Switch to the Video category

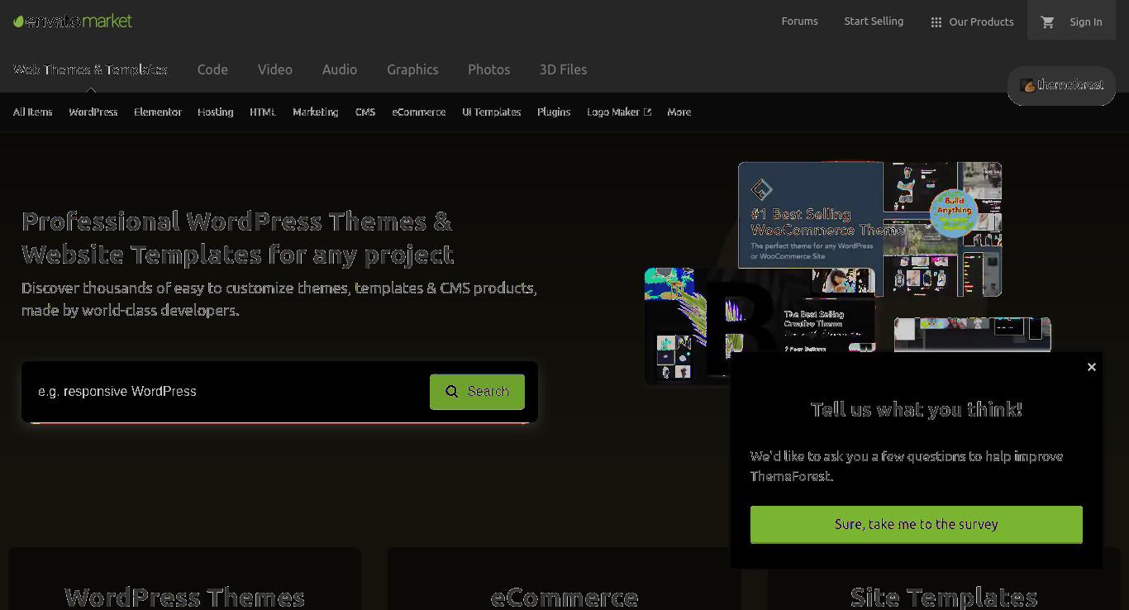click(274, 69)
